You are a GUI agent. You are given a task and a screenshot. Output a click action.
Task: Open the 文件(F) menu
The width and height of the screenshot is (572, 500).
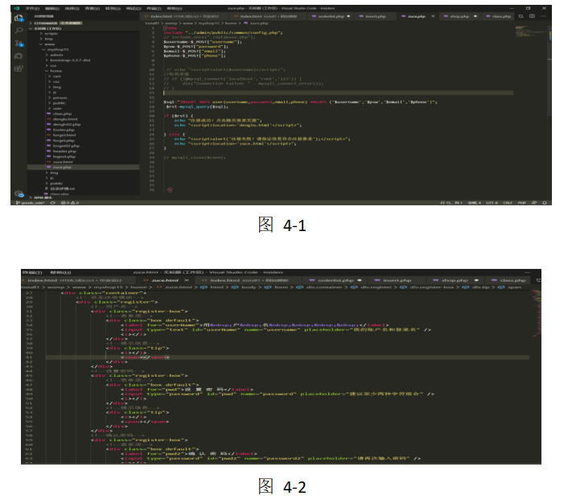coord(32,8)
